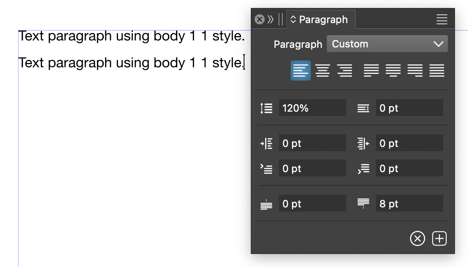The height and width of the screenshot is (267, 468).
Task: Click the left indent icon
Action: pyautogui.click(x=266, y=144)
